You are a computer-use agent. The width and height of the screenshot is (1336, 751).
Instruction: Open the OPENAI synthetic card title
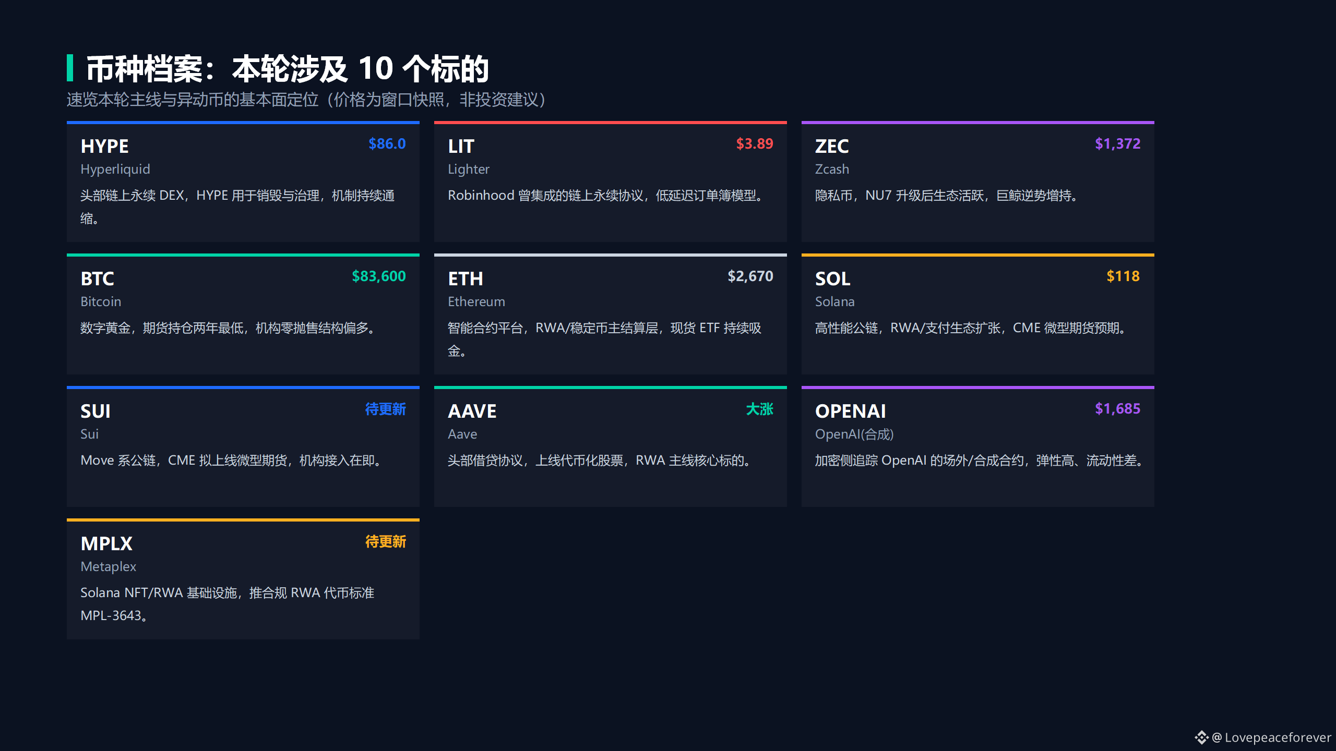pyautogui.click(x=850, y=411)
